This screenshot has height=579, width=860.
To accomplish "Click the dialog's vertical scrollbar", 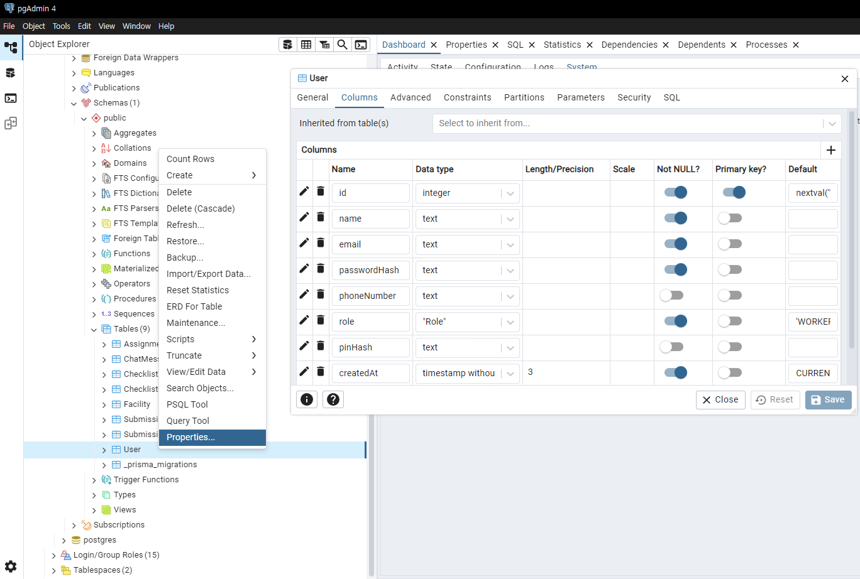I will pos(852,229).
